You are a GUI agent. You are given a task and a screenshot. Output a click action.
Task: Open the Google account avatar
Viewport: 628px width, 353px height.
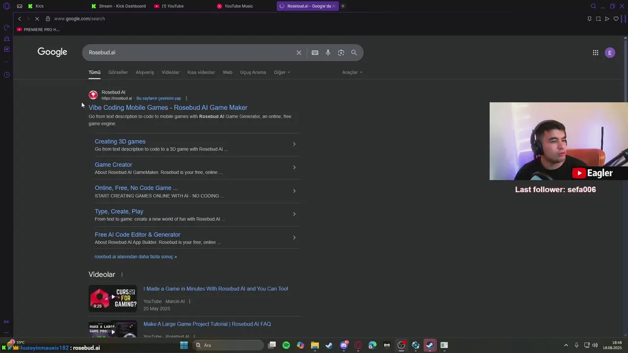click(x=610, y=52)
